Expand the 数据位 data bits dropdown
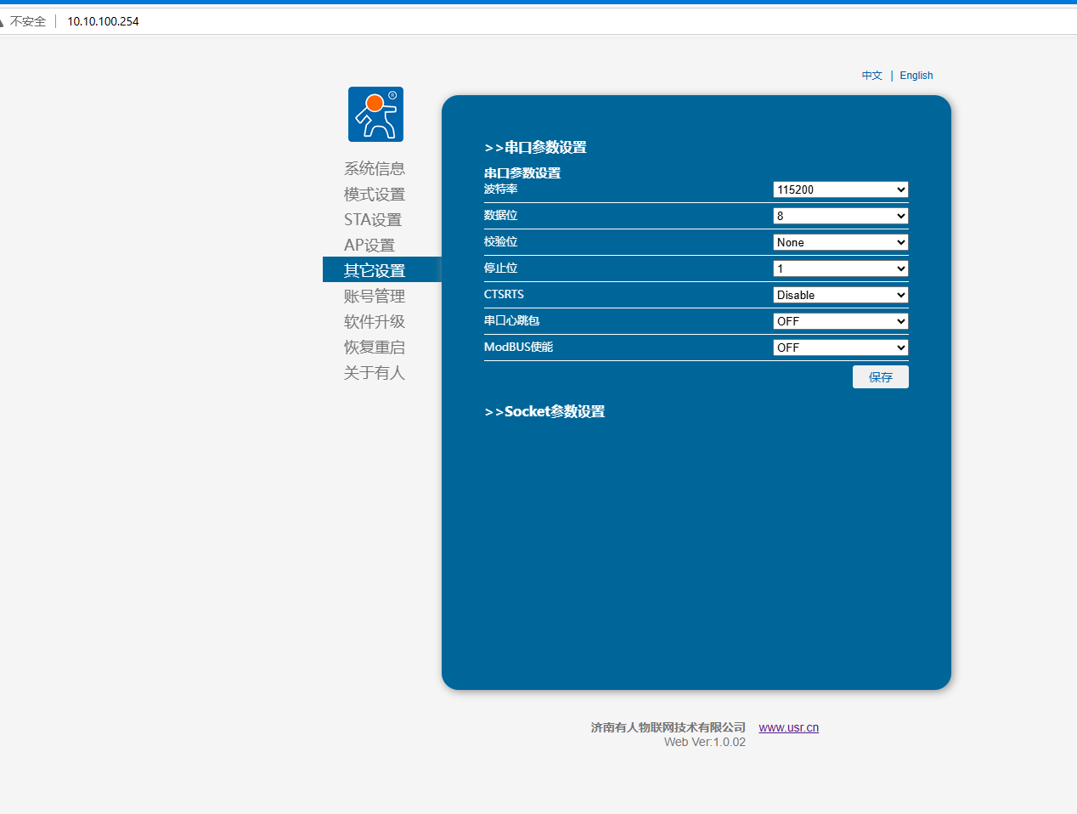Image resolution: width=1077 pixels, height=814 pixels. pos(840,216)
